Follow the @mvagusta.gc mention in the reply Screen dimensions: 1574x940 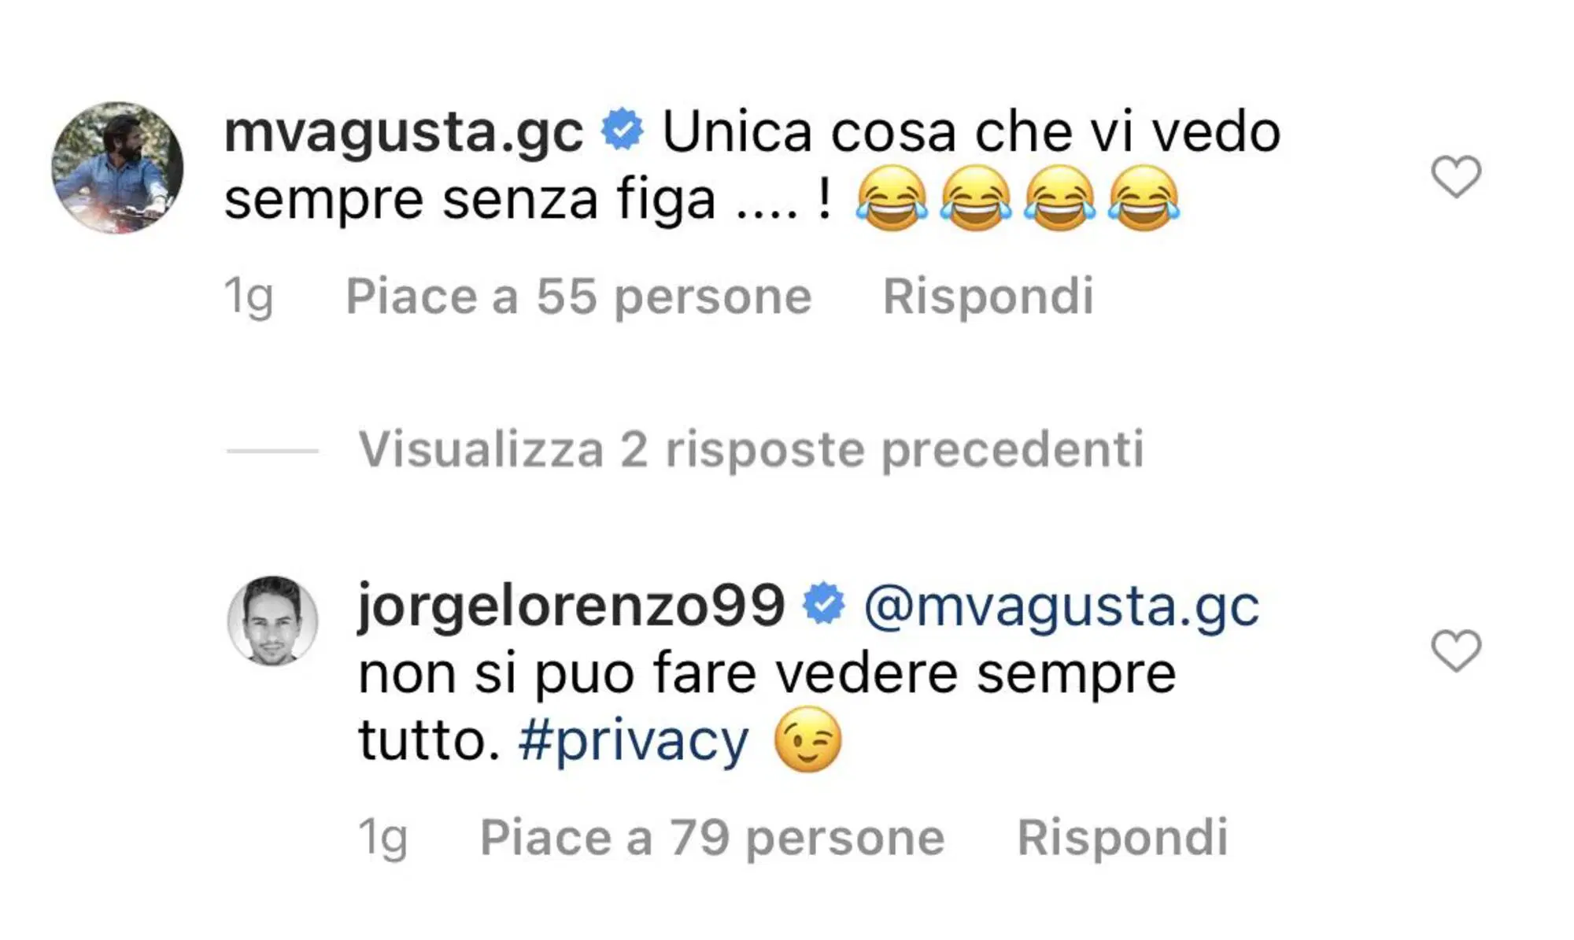click(1062, 608)
